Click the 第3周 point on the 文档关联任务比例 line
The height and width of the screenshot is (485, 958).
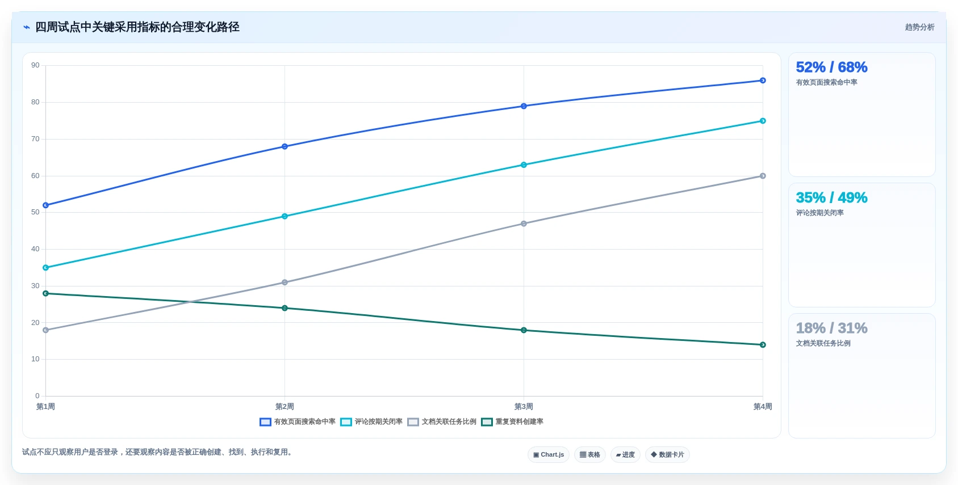[x=524, y=223]
